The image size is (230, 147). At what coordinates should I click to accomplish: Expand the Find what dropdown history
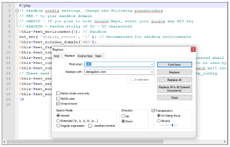152,64
